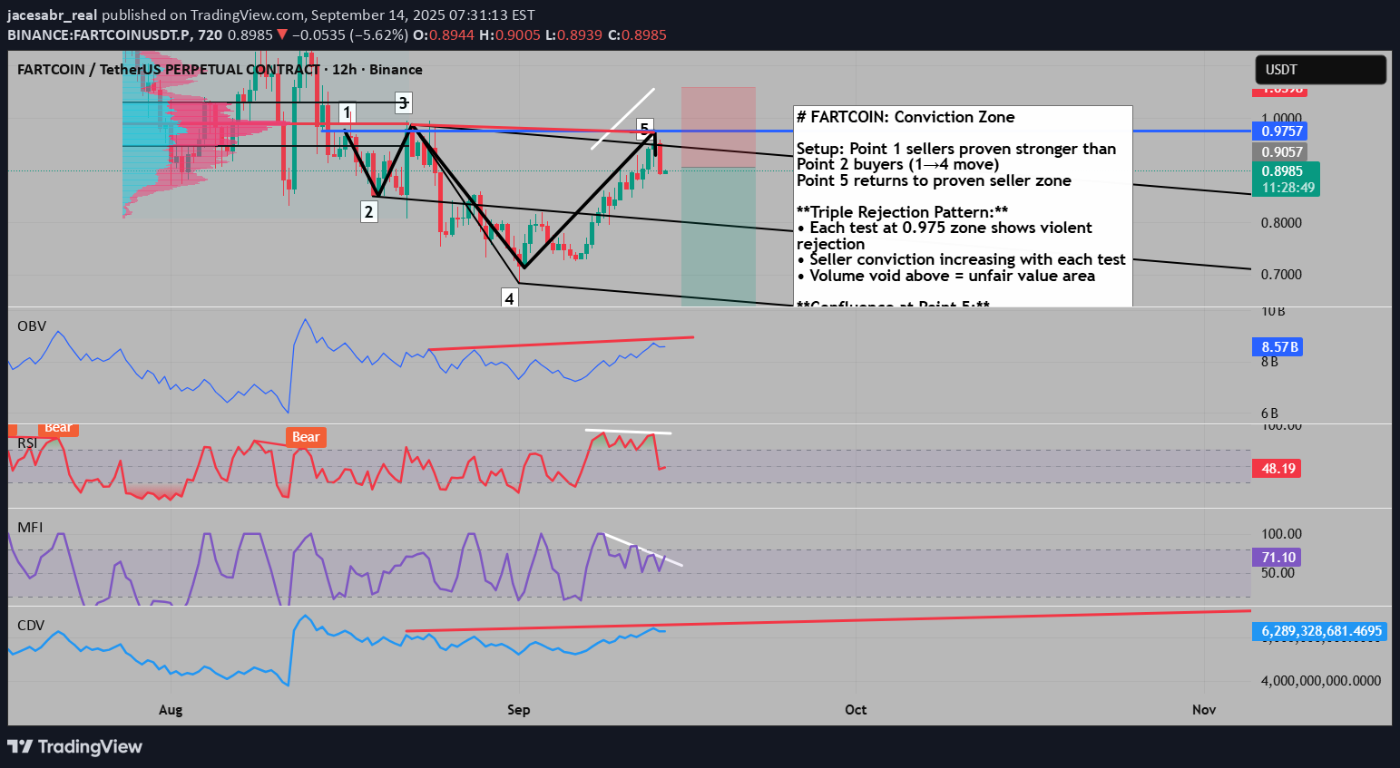Click the wave point label 2
This screenshot has height=768, width=1400.
[x=368, y=212]
